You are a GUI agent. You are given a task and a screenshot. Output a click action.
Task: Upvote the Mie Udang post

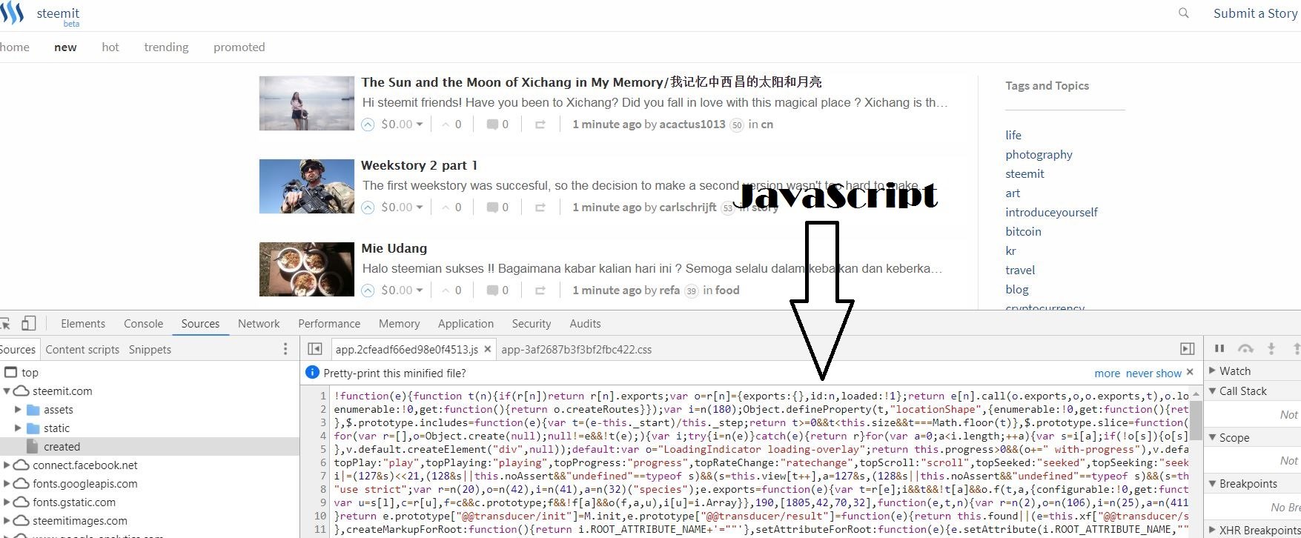368,290
